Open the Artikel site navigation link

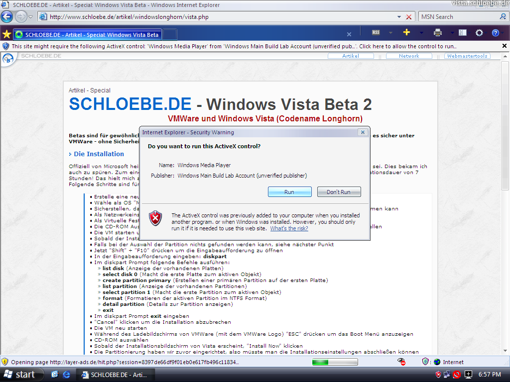click(x=351, y=56)
